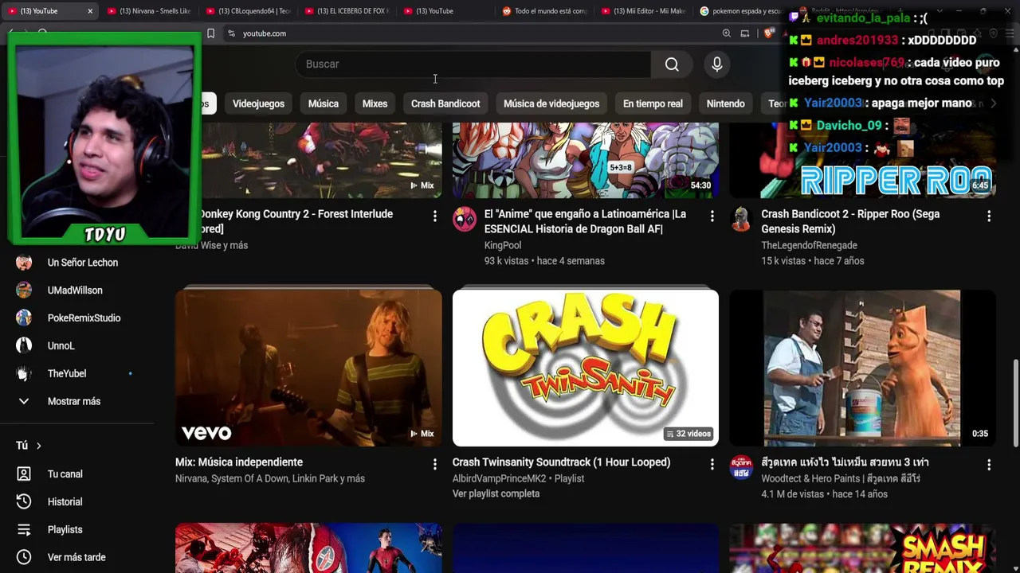Image resolution: width=1020 pixels, height=573 pixels.
Task: Open Dragon Ball AF video title link
Action: tap(585, 221)
